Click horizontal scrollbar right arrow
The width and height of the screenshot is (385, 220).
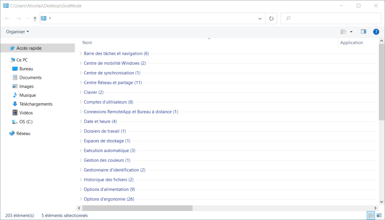click(375, 208)
